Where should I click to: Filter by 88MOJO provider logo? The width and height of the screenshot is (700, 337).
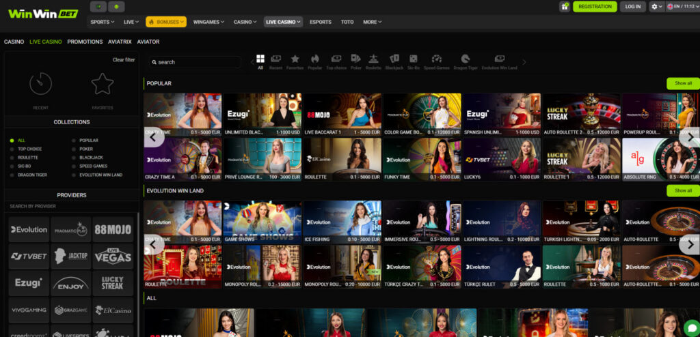coord(113,230)
